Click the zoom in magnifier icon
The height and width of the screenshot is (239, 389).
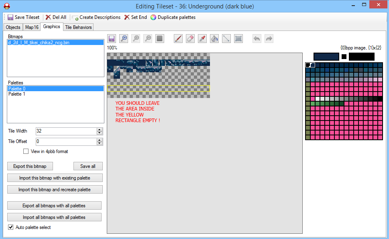point(124,39)
